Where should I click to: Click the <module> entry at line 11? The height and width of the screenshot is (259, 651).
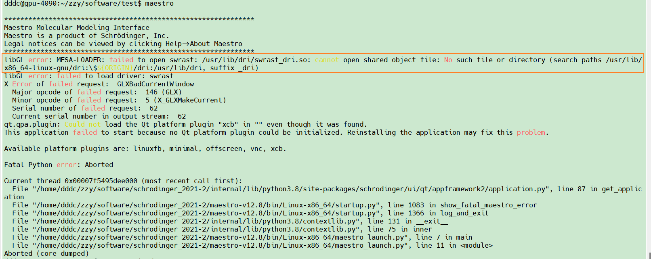click(x=477, y=245)
